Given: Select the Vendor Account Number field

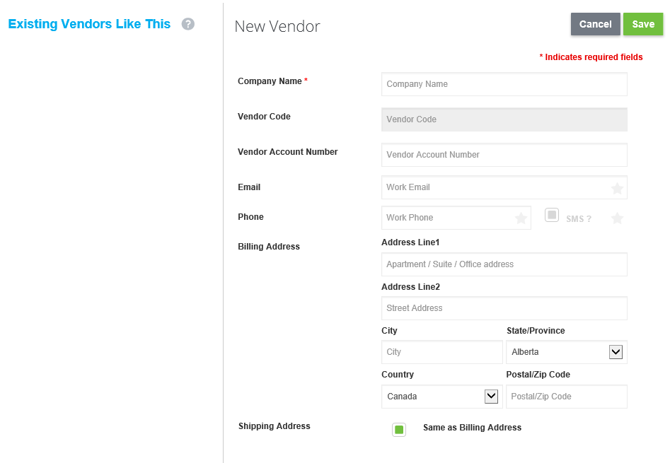Looking at the screenshot, I should pos(504,155).
